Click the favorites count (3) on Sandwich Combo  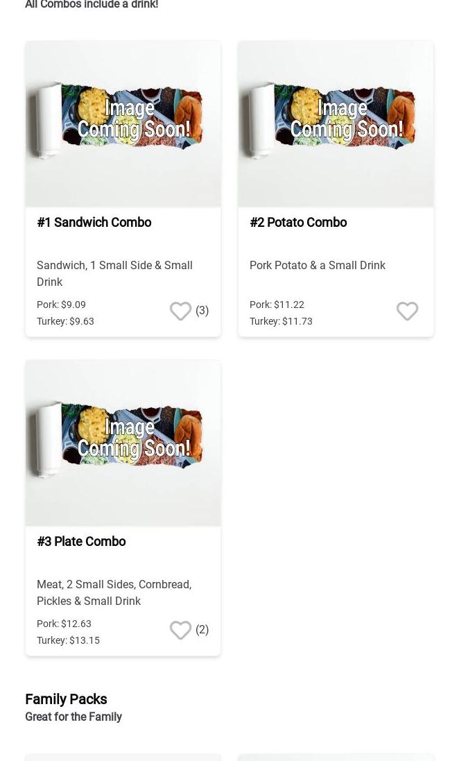202,310
